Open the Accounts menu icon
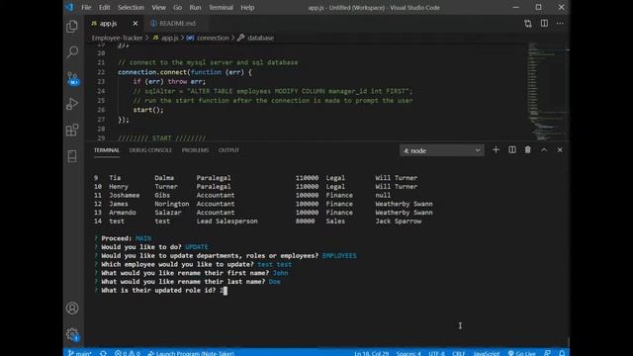The width and height of the screenshot is (633, 356). (72, 308)
